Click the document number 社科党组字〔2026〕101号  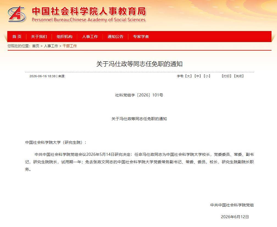coord(139,95)
